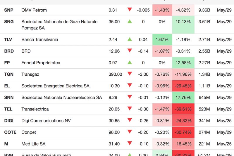
Task: Click the green 17.76% yearly change cell
Action: (x=183, y=98)
